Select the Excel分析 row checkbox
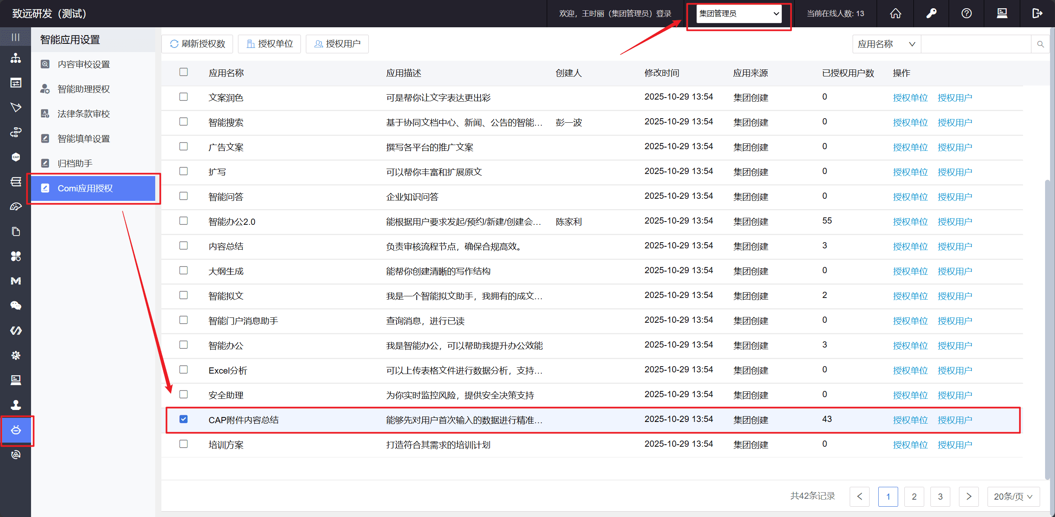 (x=183, y=369)
